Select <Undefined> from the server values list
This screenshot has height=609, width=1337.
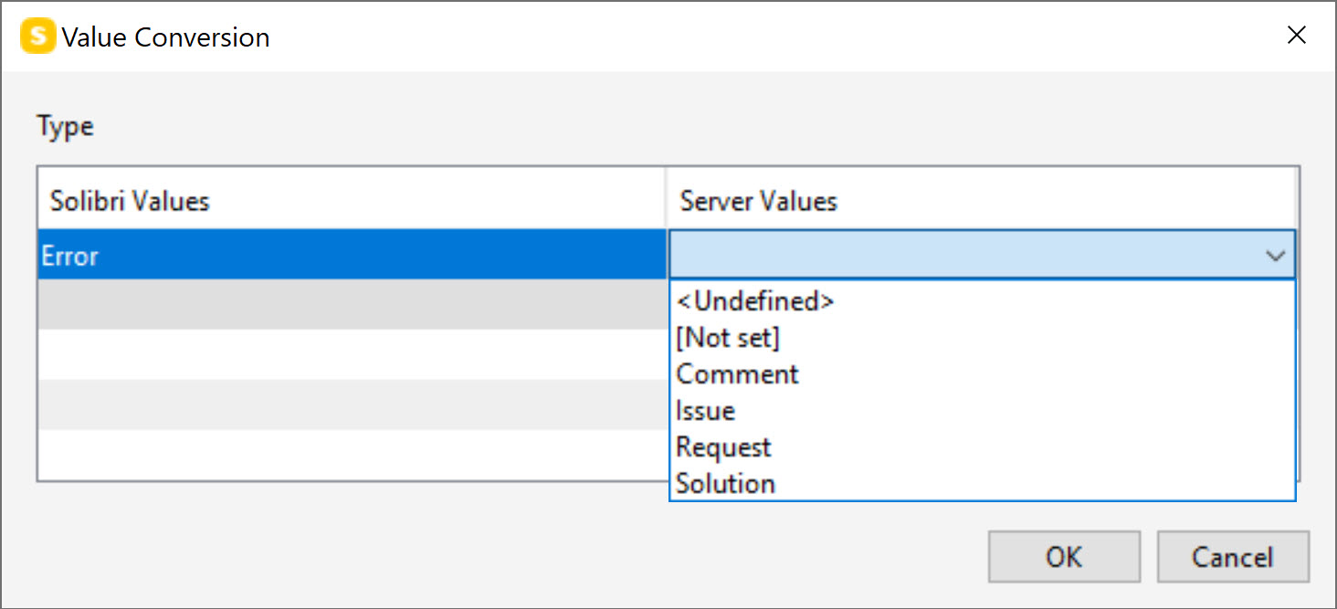coord(982,301)
